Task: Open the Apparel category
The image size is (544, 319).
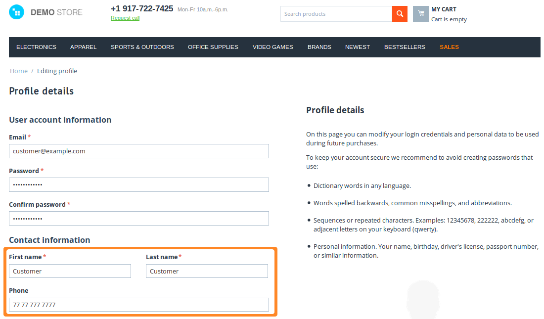Action: (x=83, y=47)
